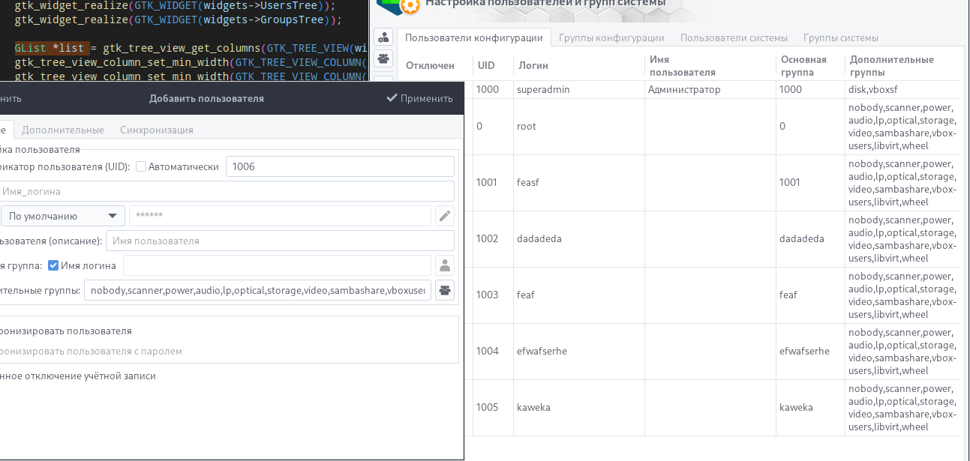Click the Логин column header
The image size is (970, 461).
(533, 66)
